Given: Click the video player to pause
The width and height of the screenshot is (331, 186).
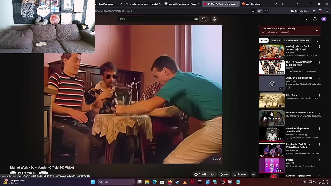Looking at the screenshot, I should coord(133,94).
